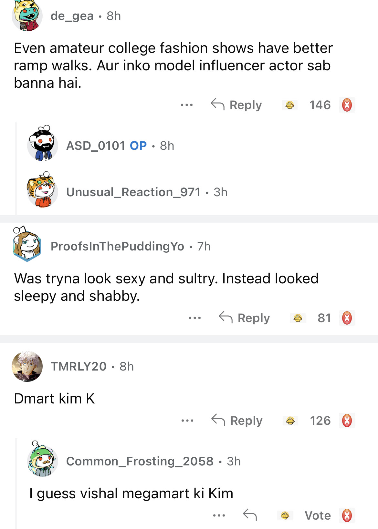Open ProofsInThePuddingYo's user profile
The image size is (378, 529).
coord(117,247)
